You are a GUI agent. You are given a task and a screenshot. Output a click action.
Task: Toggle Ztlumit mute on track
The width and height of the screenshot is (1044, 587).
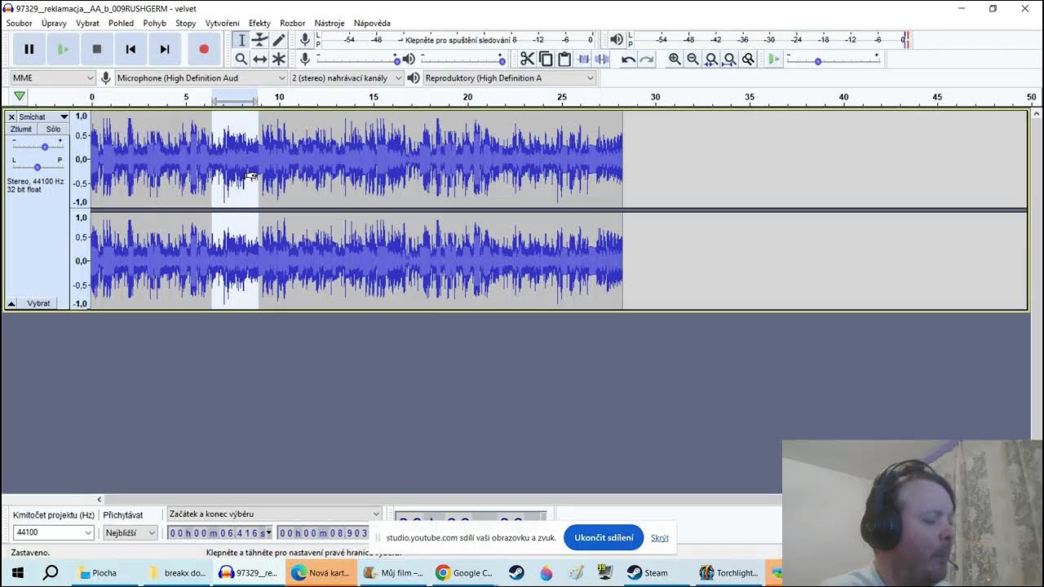pyautogui.click(x=21, y=129)
